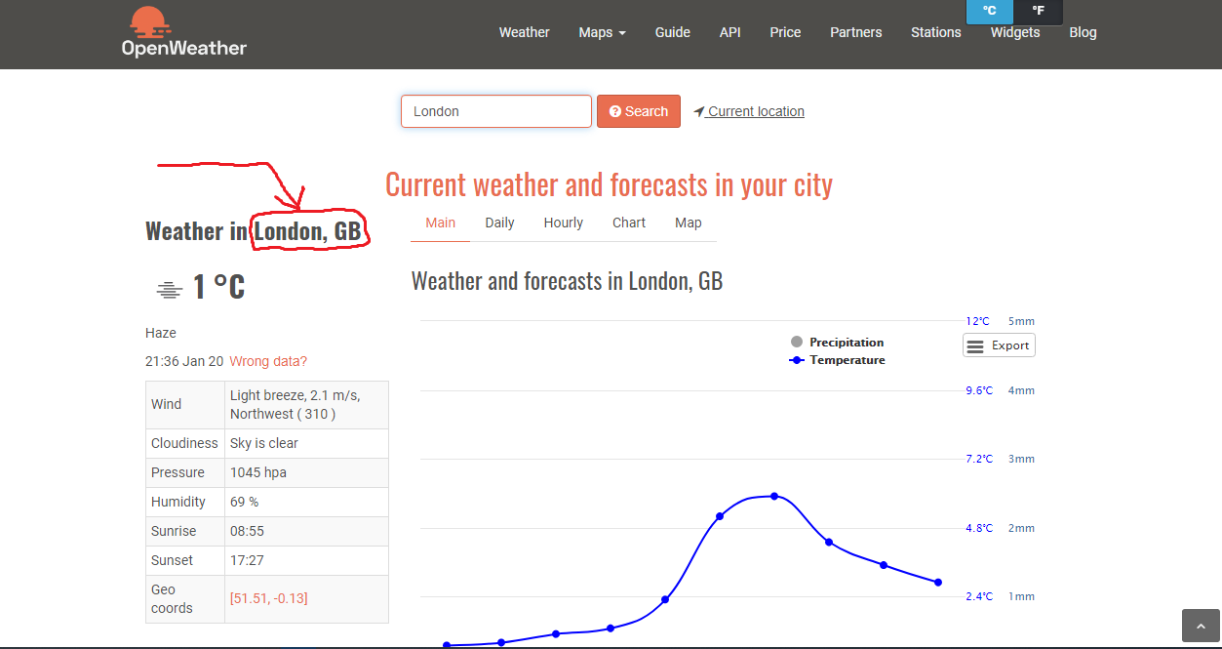Switch to the Hourly tab

pos(563,223)
